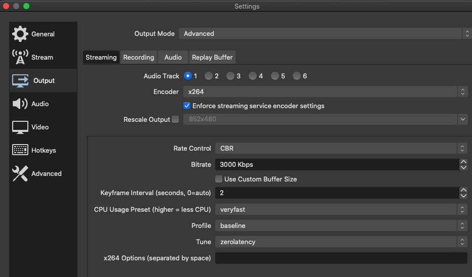Increase Keyframe Interval with up arrow
This screenshot has height=277, width=472.
(463, 190)
